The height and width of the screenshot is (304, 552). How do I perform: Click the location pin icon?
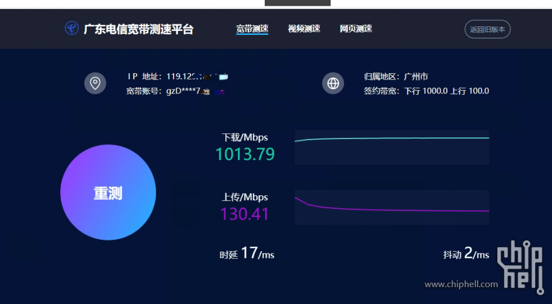[x=95, y=83]
